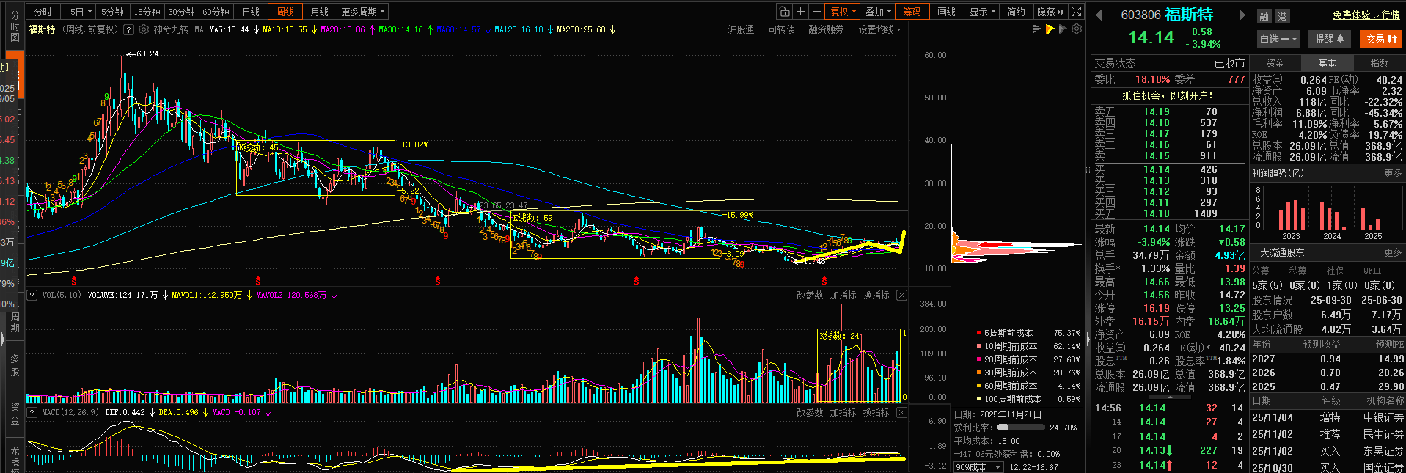This screenshot has width=1406, height=473.
Task: Click the 获利比率 progress bar
Action: [x=1020, y=428]
